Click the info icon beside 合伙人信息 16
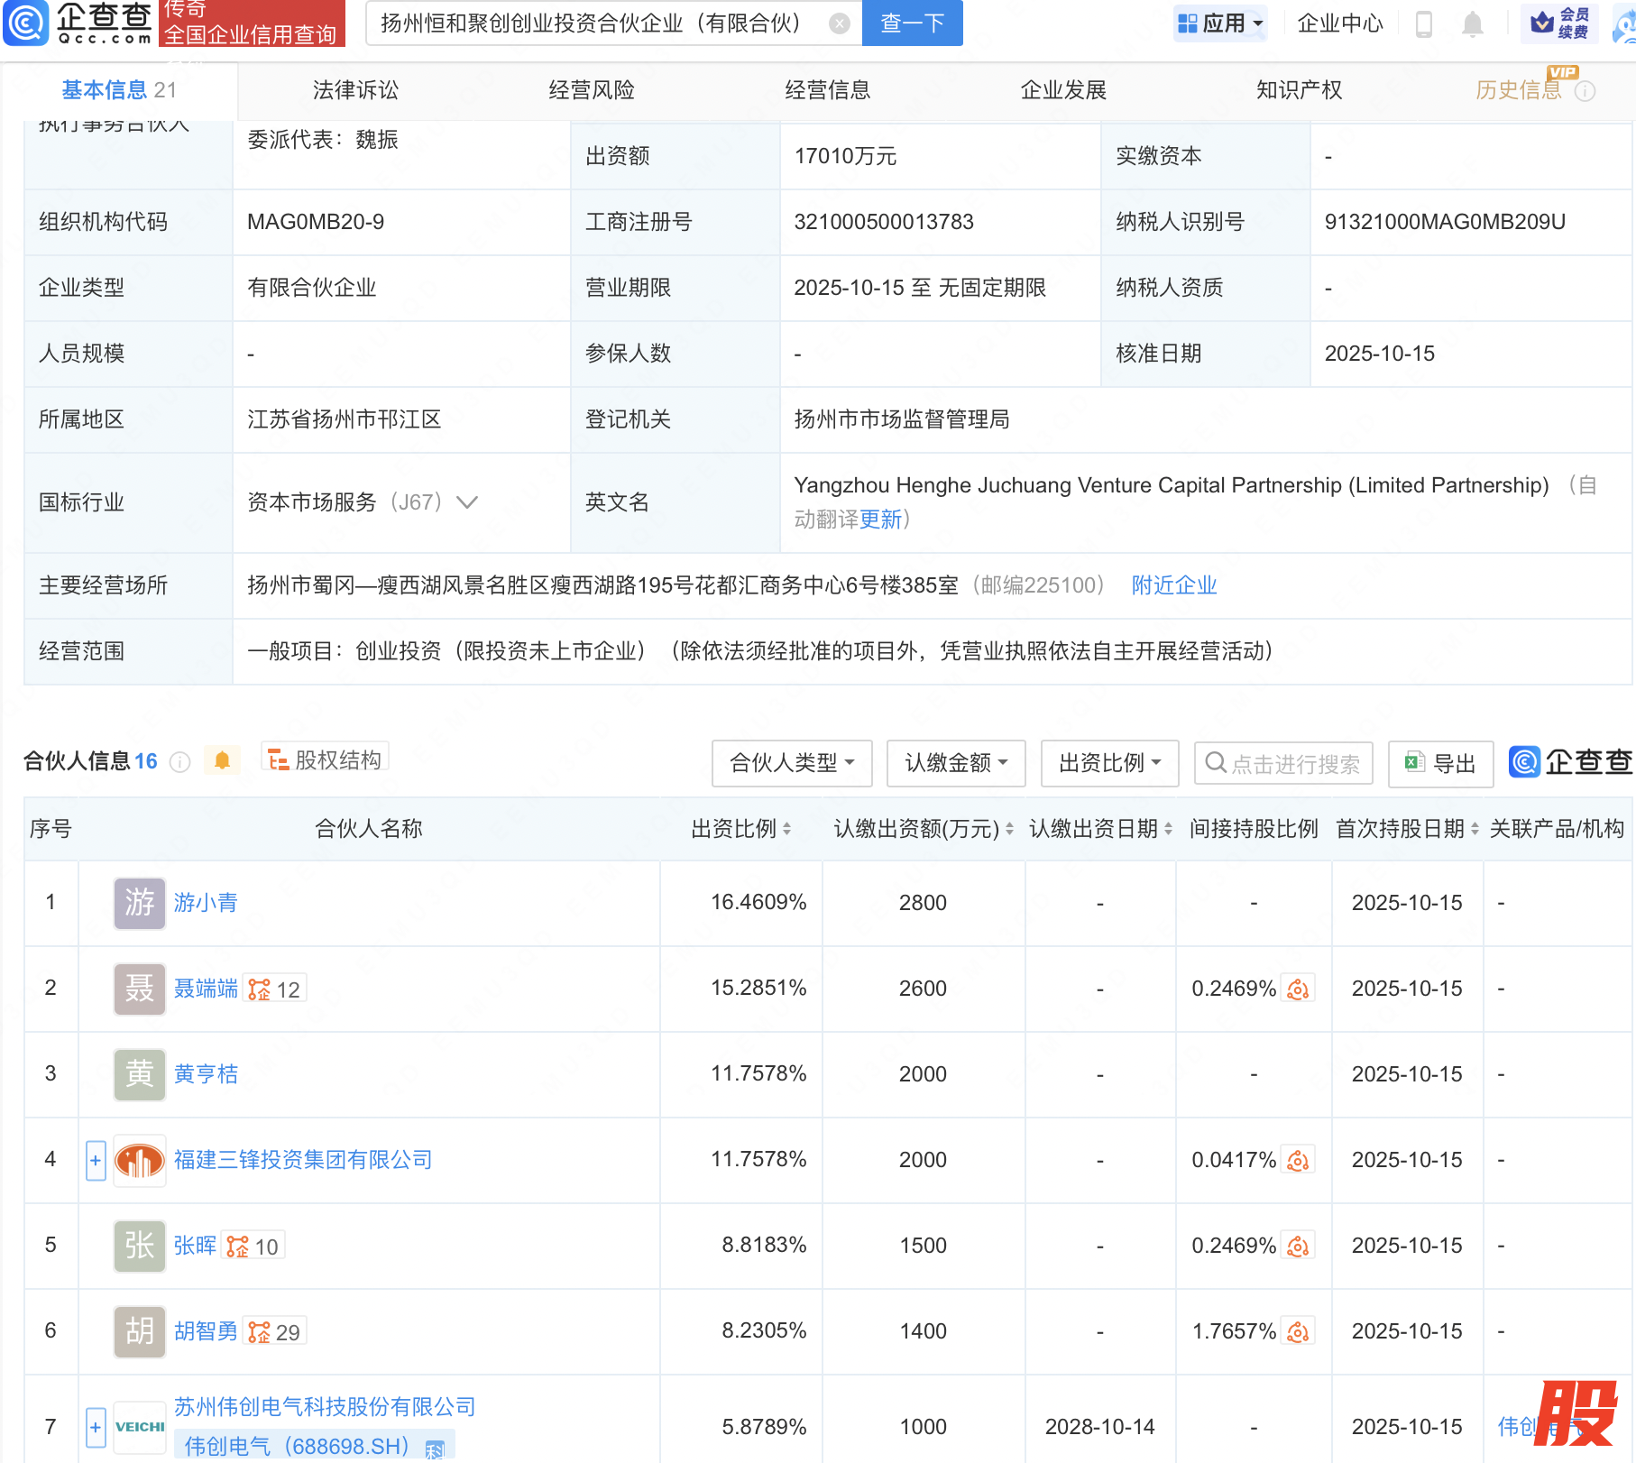Image resolution: width=1636 pixels, height=1463 pixels. point(180,762)
